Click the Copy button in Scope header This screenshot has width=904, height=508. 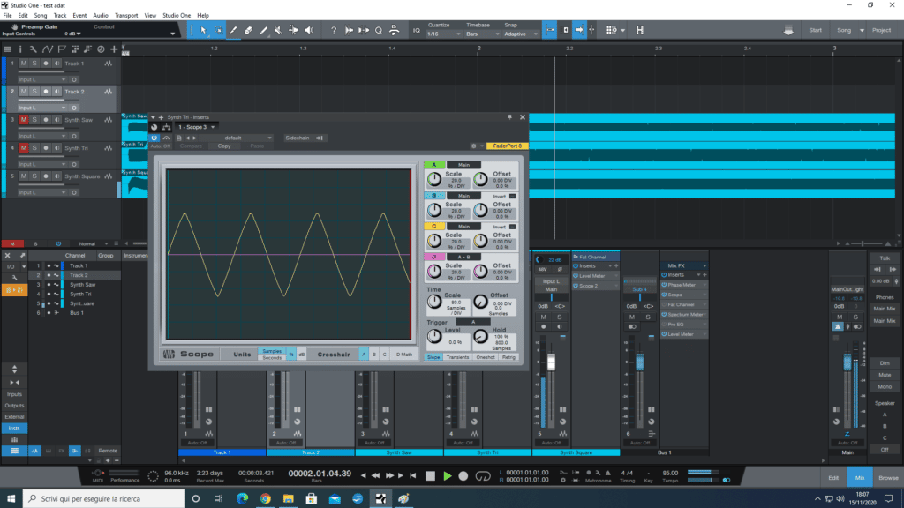click(x=224, y=146)
